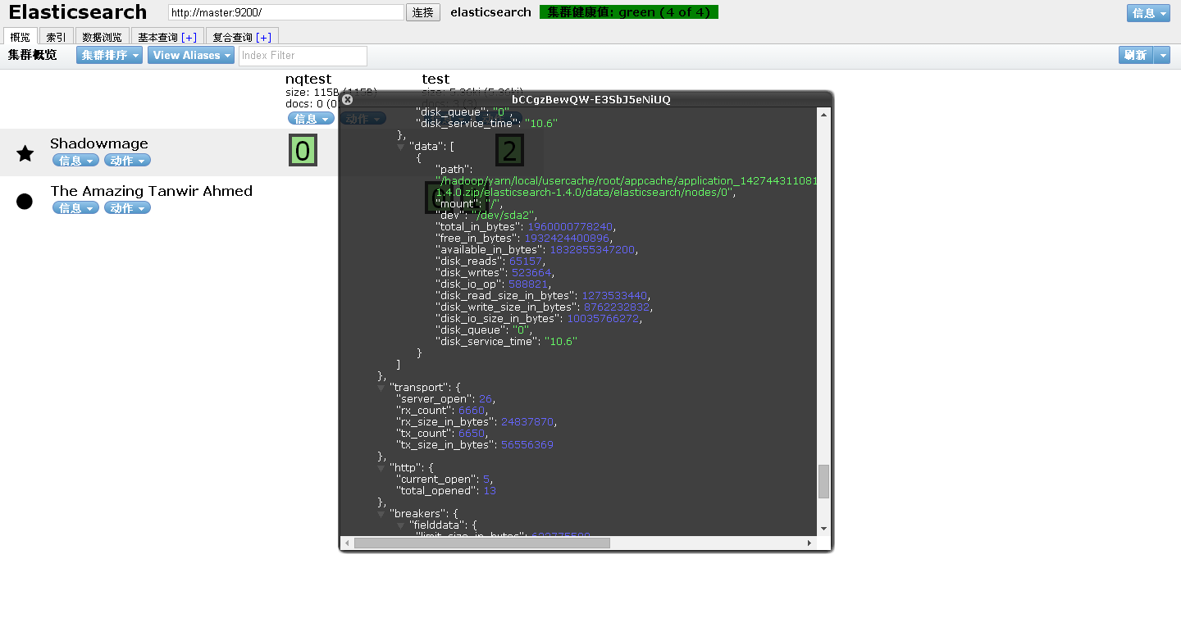
Task: Click the dialog horizontal scrollbar left arrow
Action: pos(347,543)
